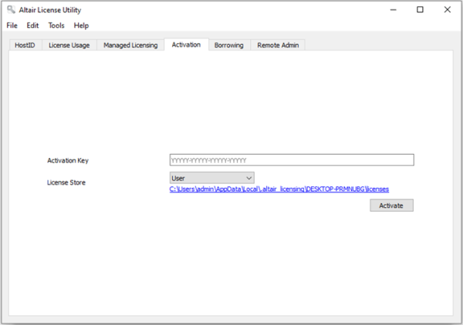Switch to the Remote Admin tab
Screen dimensions: 463x325
pos(278,45)
